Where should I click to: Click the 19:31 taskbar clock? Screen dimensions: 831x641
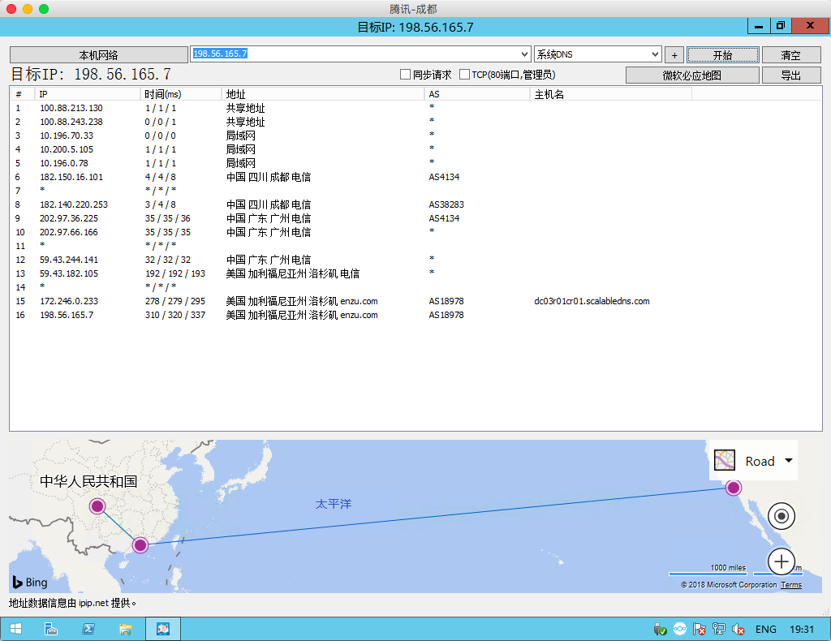point(801,630)
